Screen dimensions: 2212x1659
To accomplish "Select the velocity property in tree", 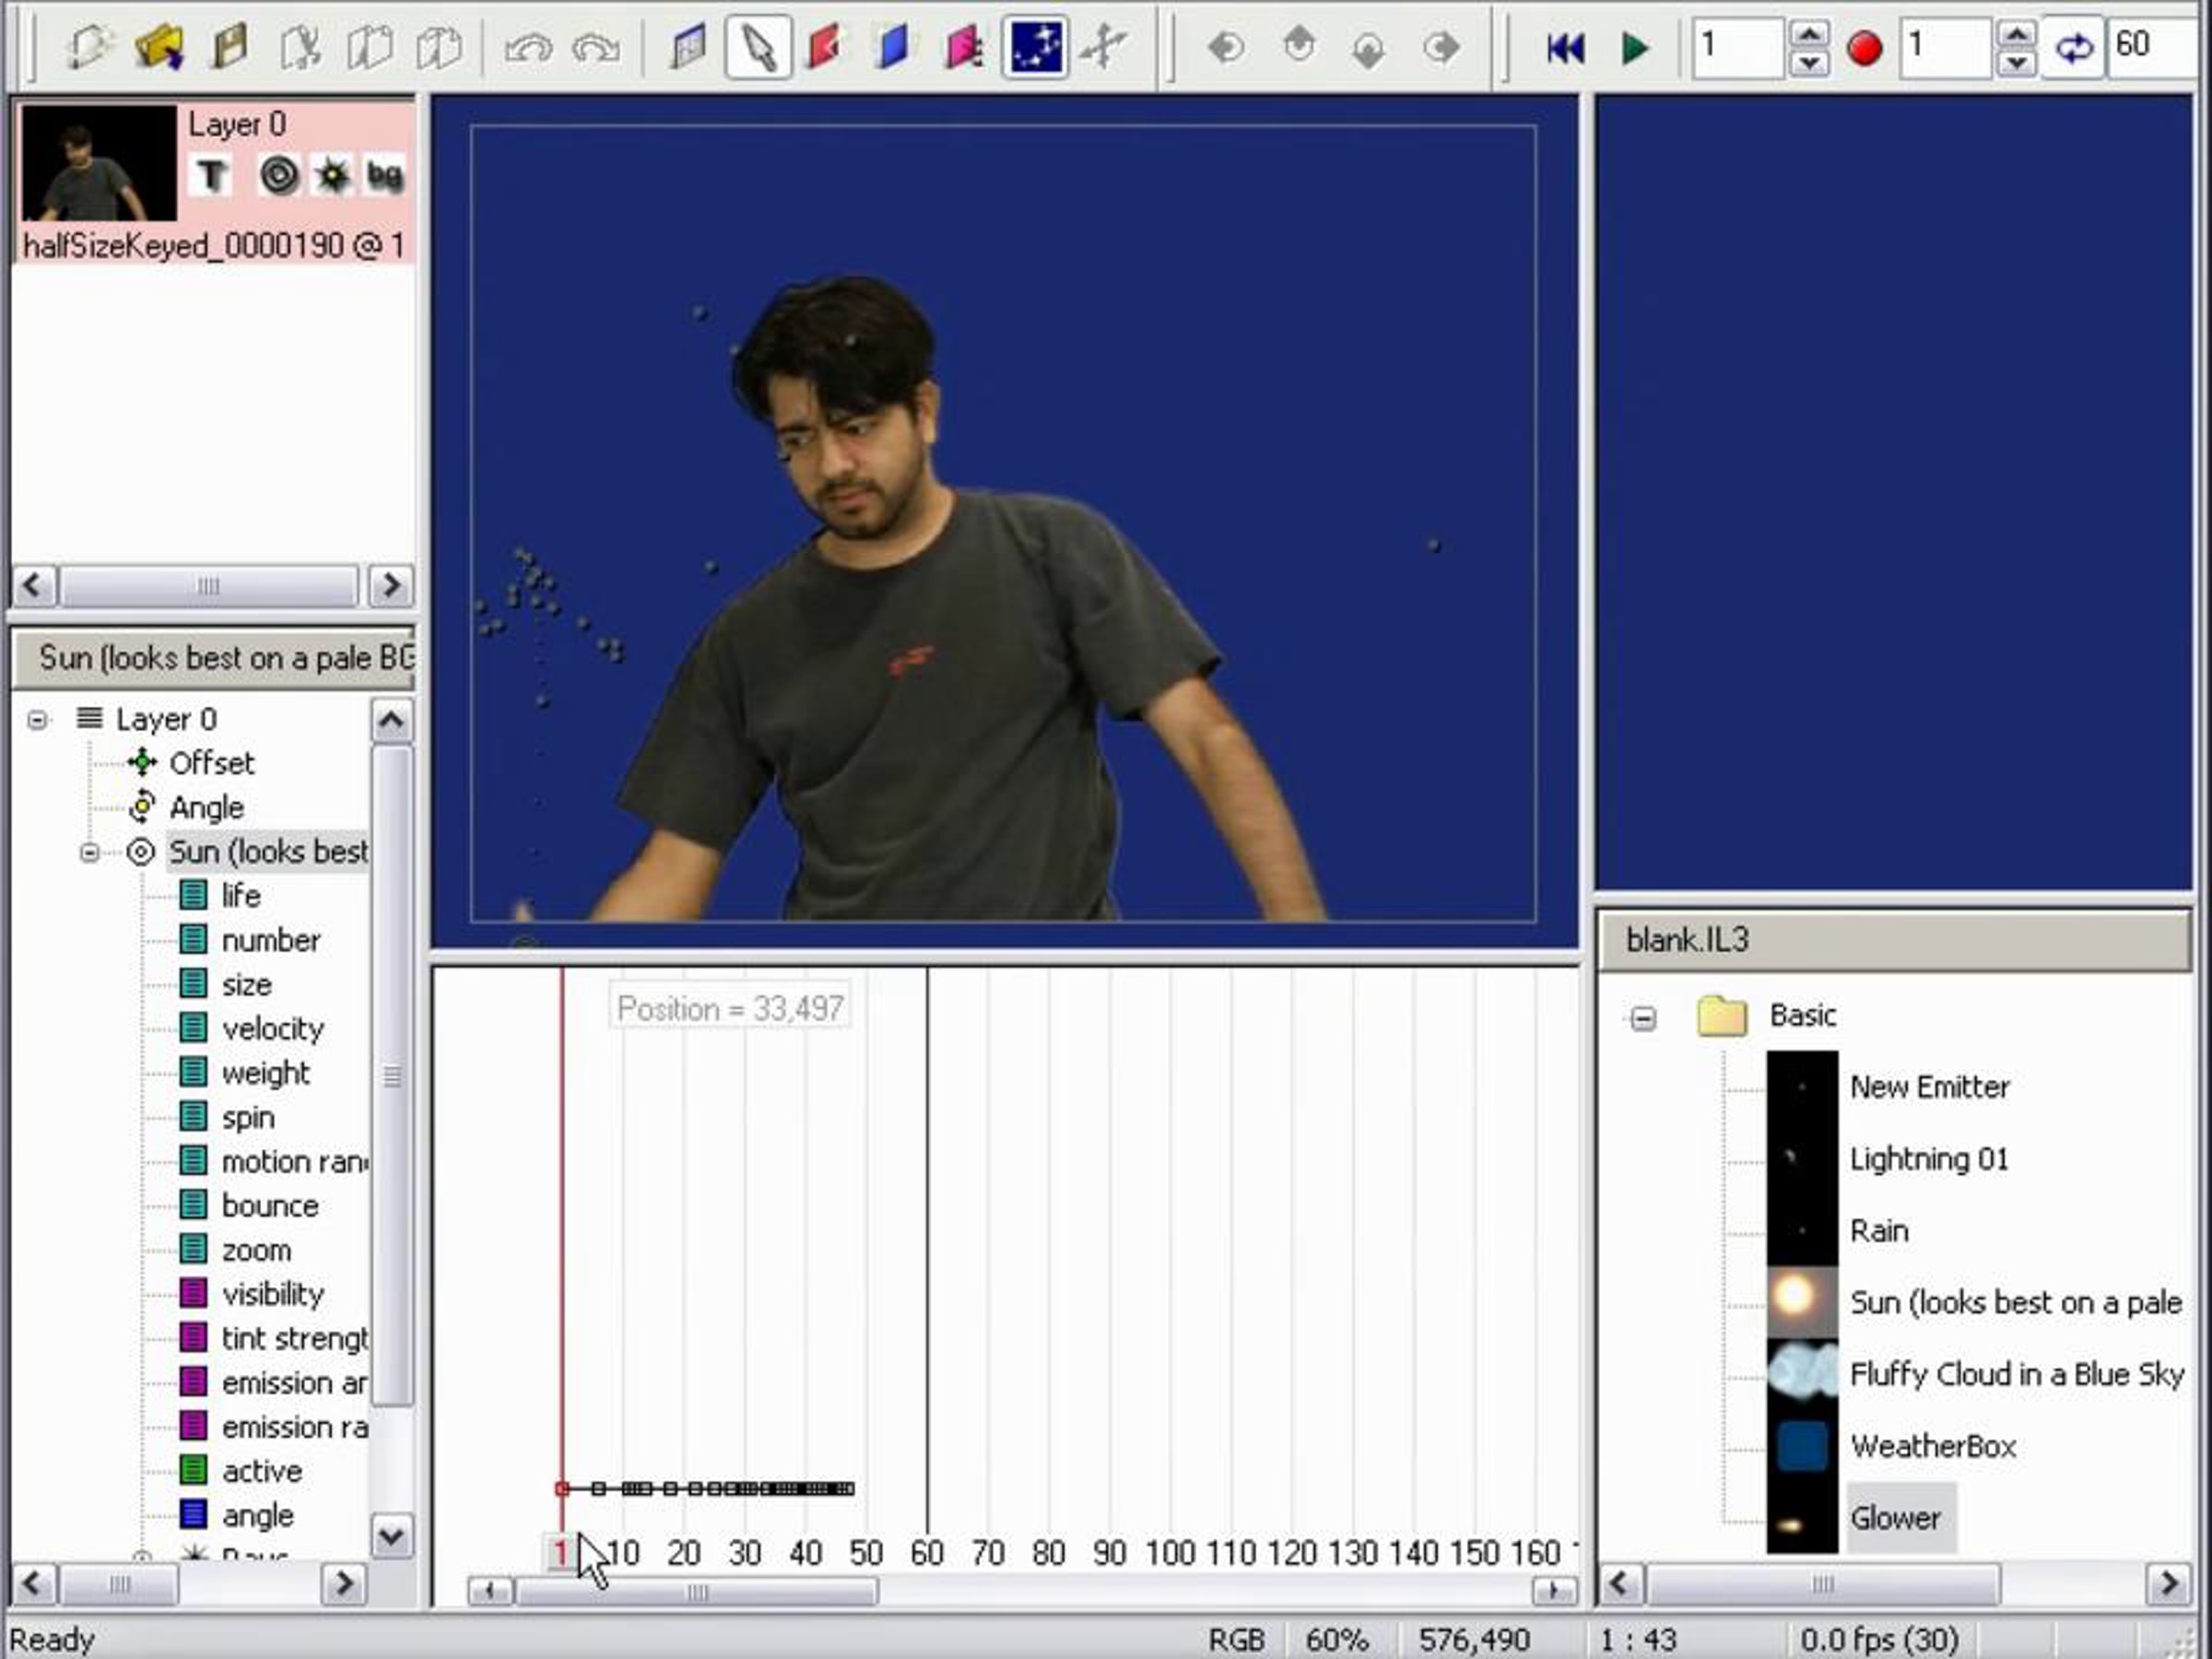I will click(272, 1028).
